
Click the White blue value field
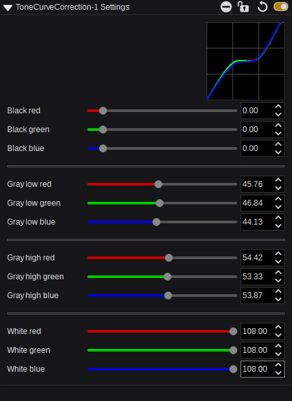coord(257,369)
